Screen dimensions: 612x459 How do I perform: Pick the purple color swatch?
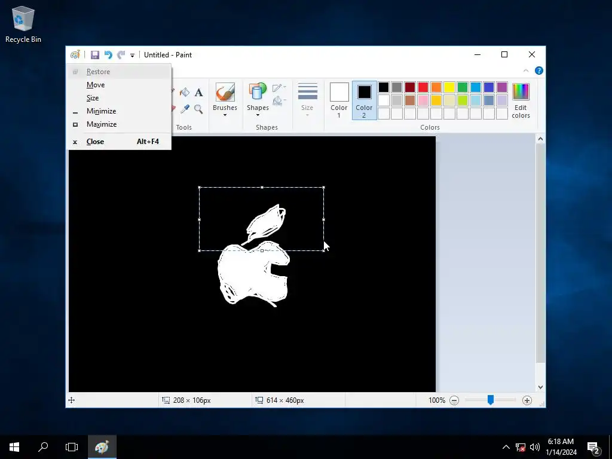pyautogui.click(x=502, y=87)
